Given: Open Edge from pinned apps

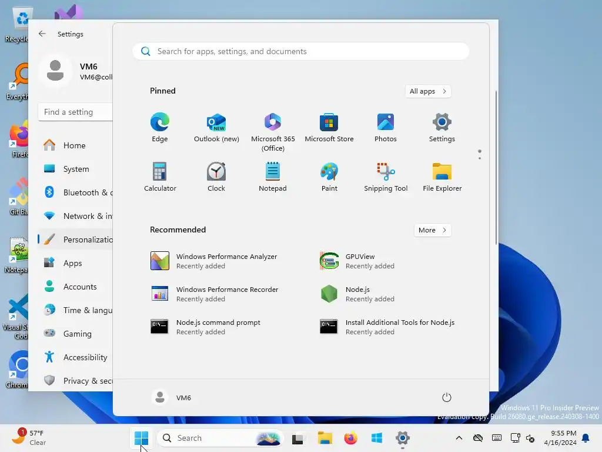Looking at the screenshot, I should (160, 128).
